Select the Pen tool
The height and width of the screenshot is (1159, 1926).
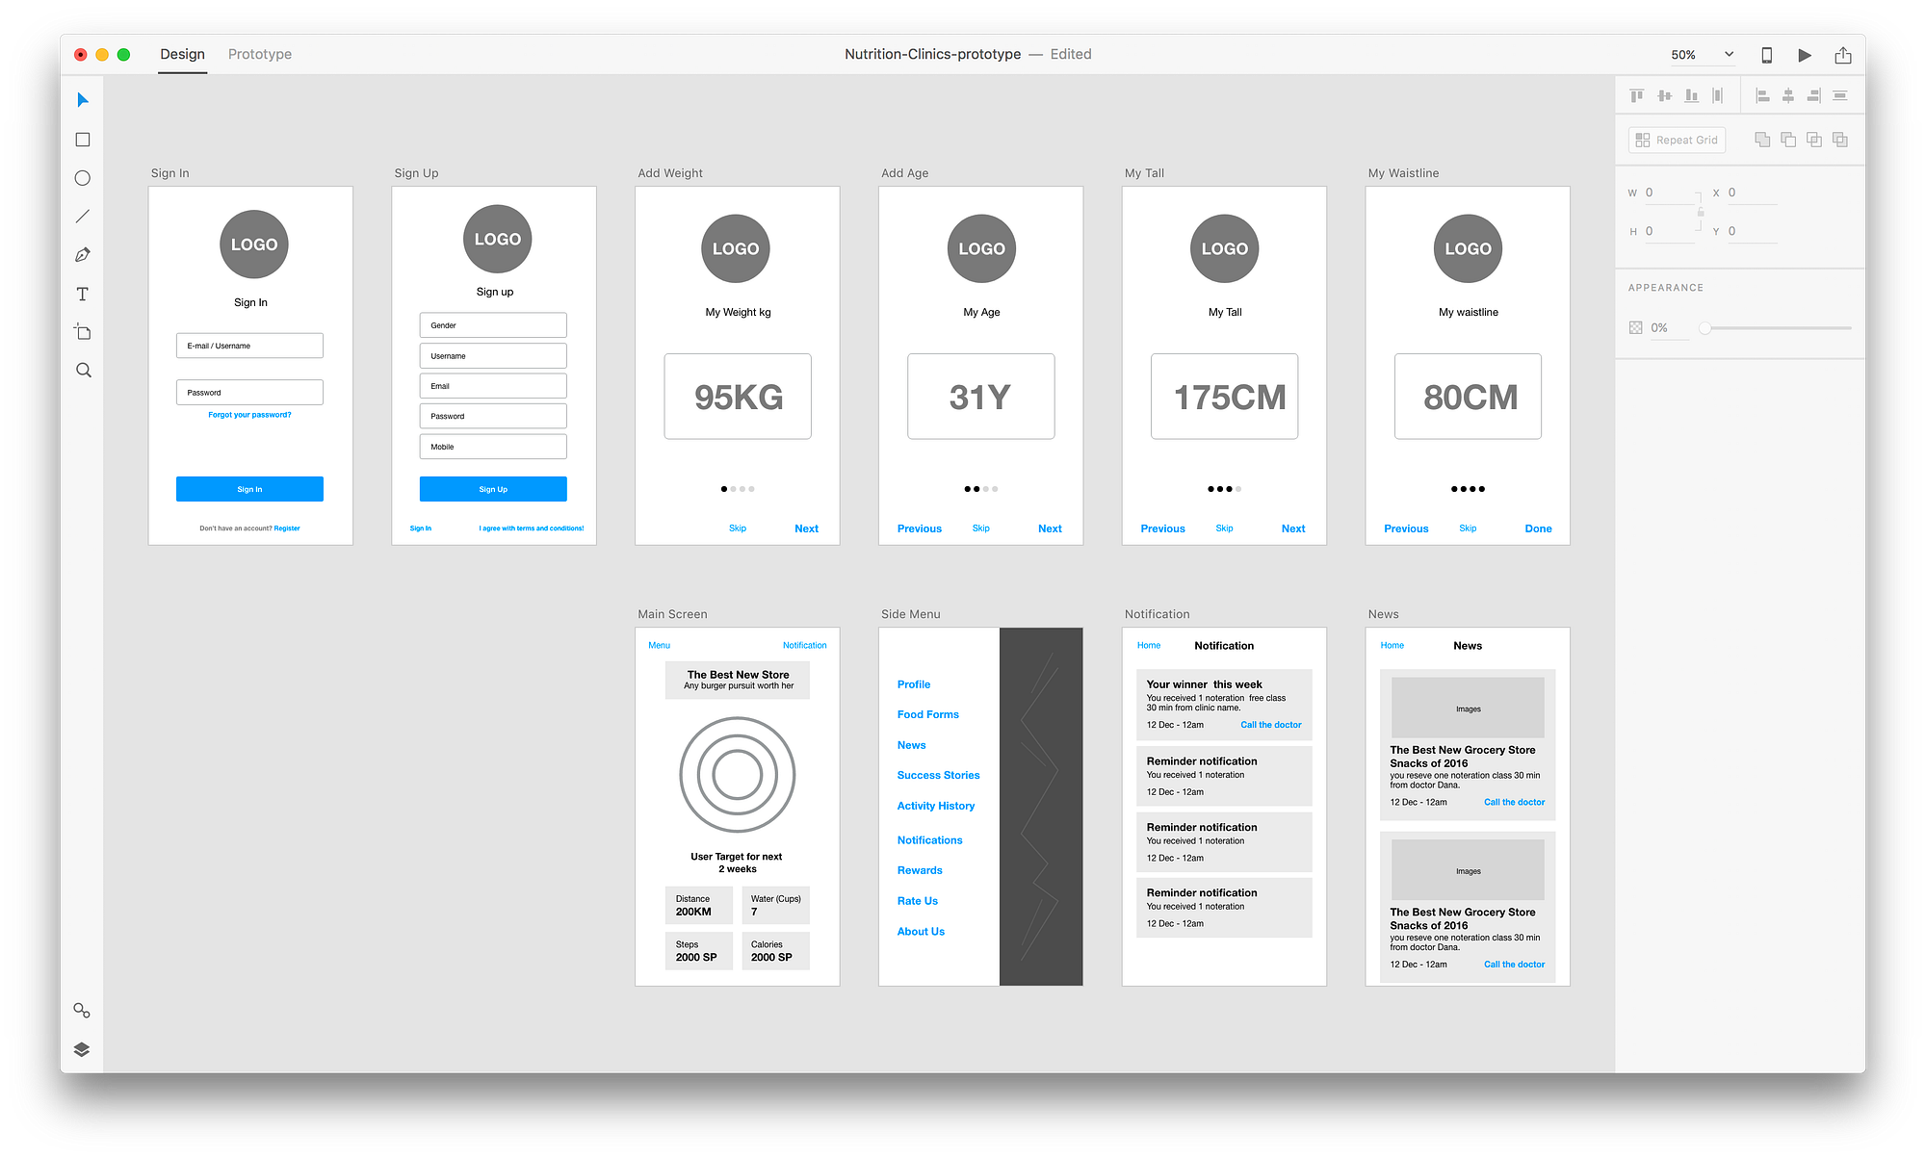pos(83,255)
